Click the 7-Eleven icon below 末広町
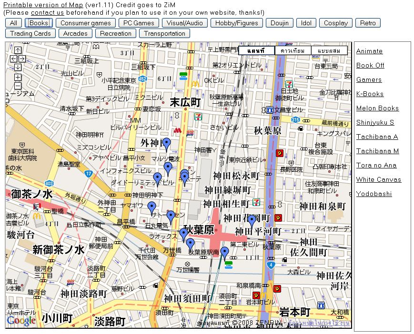 [198, 117]
